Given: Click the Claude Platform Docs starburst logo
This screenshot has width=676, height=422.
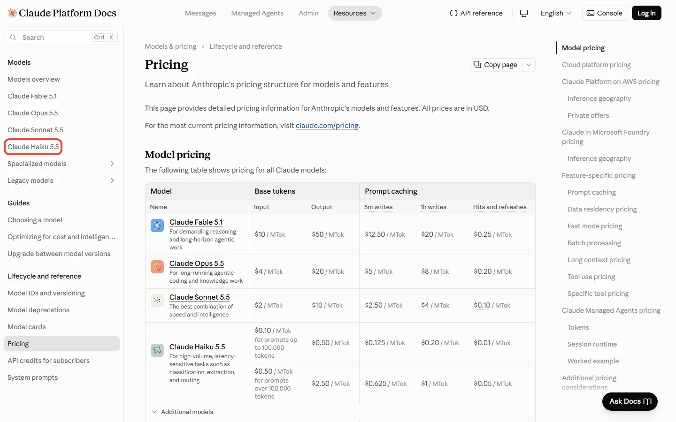Looking at the screenshot, I should tap(12, 13).
